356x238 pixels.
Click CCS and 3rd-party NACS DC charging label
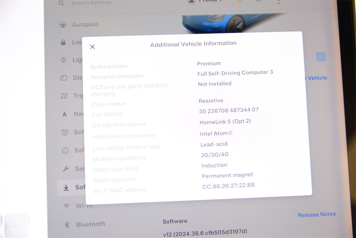(130, 90)
